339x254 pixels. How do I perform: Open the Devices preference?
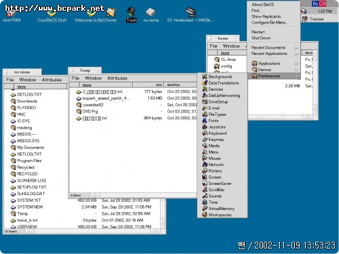[222, 89]
